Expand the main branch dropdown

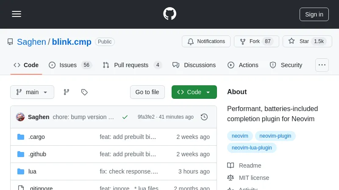tap(32, 92)
